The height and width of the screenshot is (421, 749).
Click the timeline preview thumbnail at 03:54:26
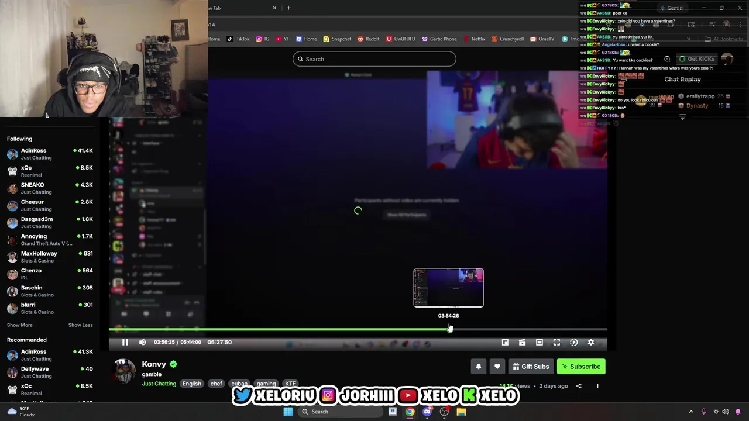(x=449, y=288)
